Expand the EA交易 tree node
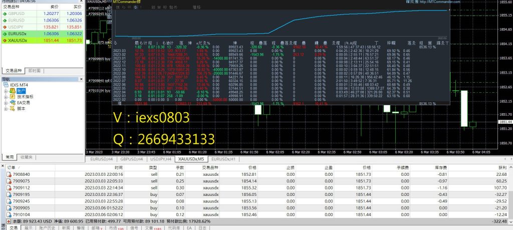 [6, 102]
